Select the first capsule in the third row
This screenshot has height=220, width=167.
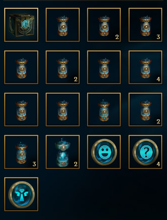(x=21, y=110)
